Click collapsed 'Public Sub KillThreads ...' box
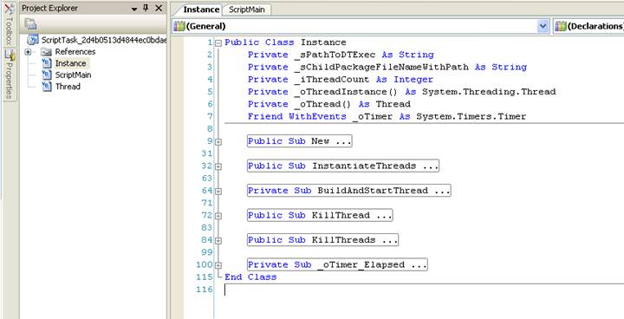 coord(322,240)
